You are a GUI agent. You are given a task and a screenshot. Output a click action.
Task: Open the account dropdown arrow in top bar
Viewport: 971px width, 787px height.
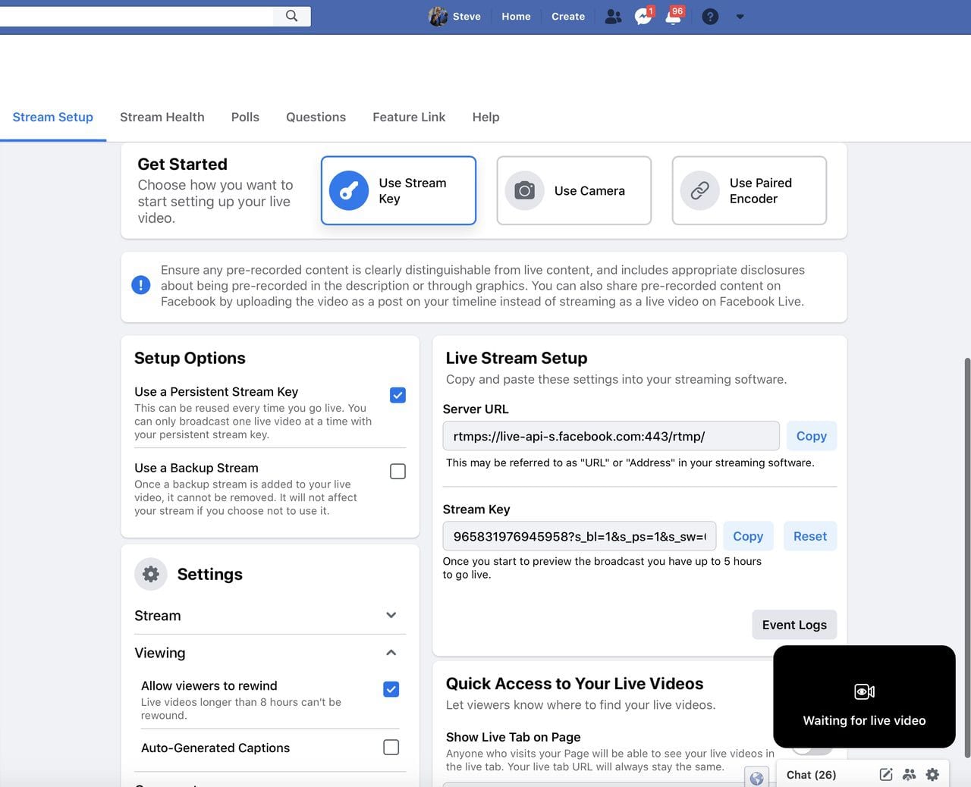(x=740, y=17)
